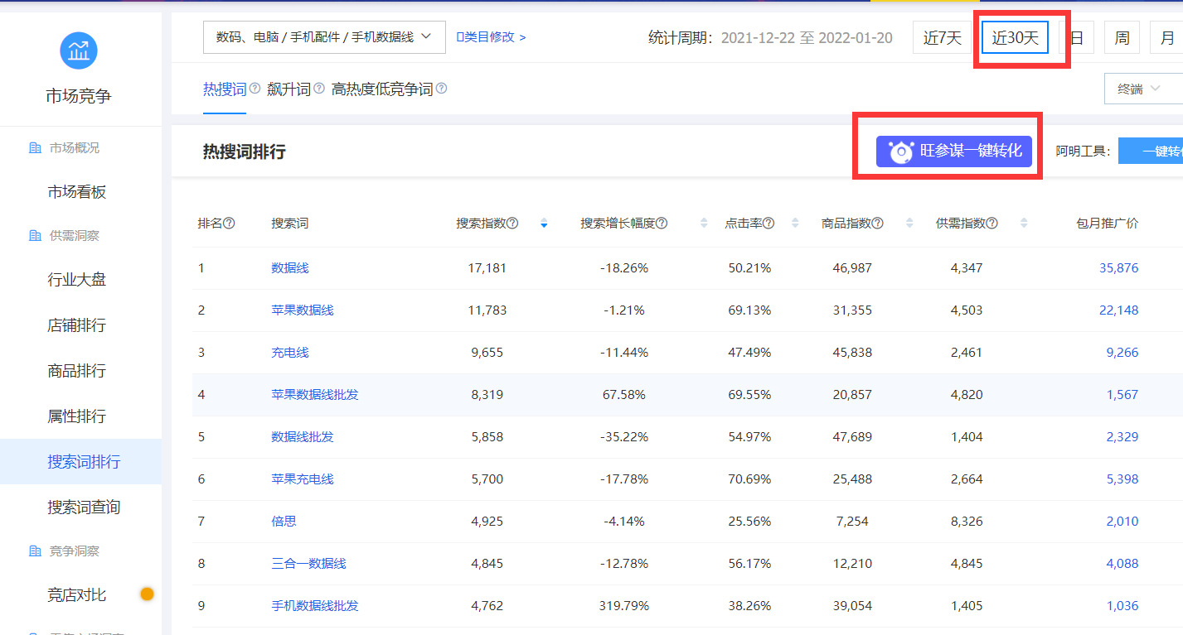Viewport: 1183px width, 635px height.
Task: Open 店铺排行 in the sidebar
Action: point(77,325)
